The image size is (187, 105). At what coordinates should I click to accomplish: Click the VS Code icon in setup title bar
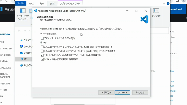(35, 11)
